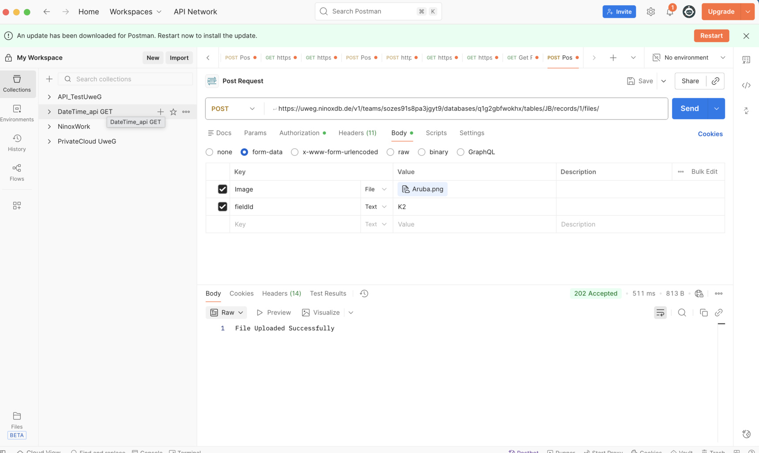Open the Flows sidebar panel
This screenshot has height=453, width=759.
point(17,172)
